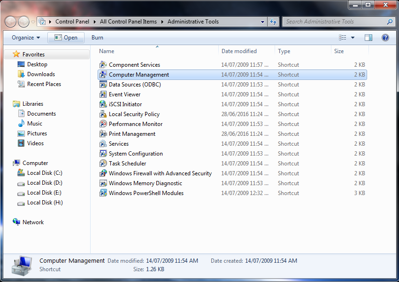Expand root arrow before Control Panel breadcrumb
The width and height of the screenshot is (399, 282).
point(50,22)
